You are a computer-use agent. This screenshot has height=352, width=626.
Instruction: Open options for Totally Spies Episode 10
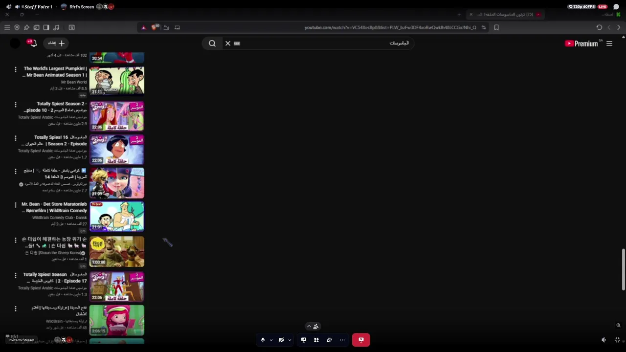tap(15, 105)
